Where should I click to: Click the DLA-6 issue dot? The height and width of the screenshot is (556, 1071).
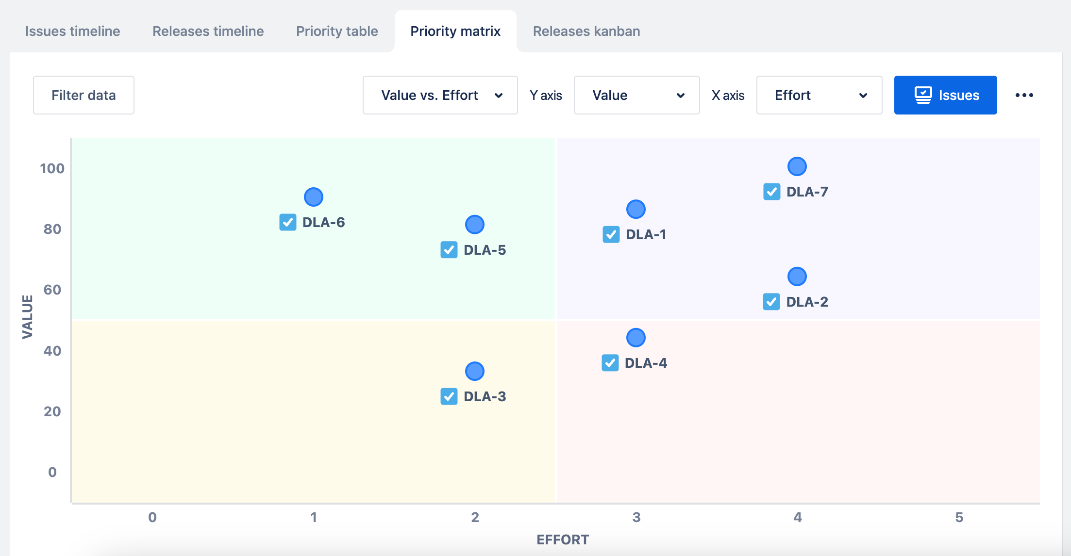click(314, 197)
